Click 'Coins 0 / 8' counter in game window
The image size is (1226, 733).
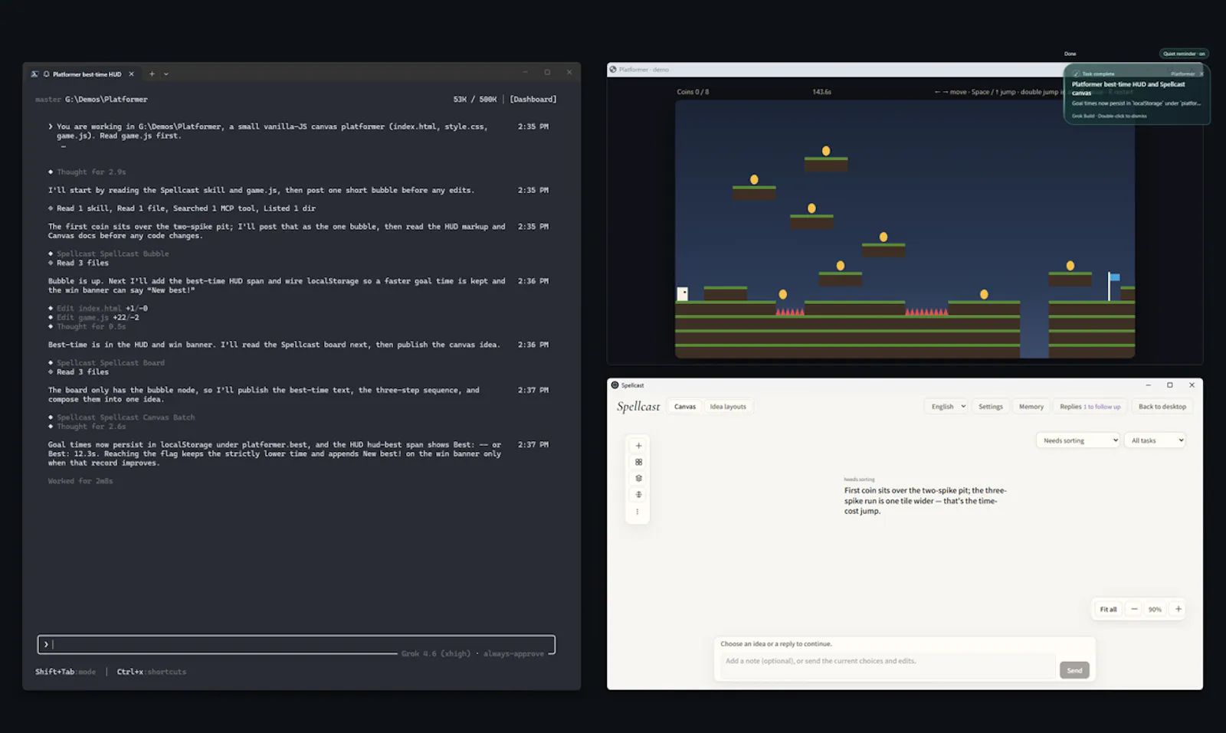point(693,92)
